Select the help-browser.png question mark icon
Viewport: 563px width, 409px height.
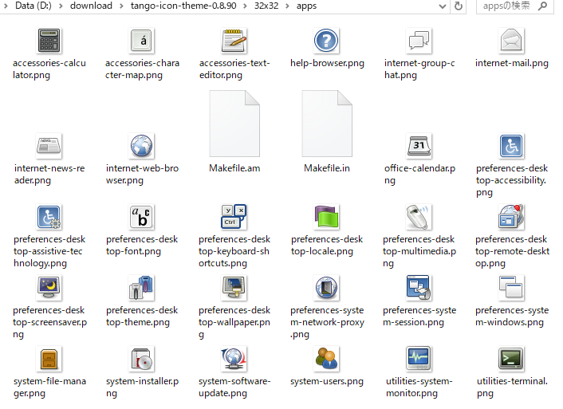coord(326,41)
